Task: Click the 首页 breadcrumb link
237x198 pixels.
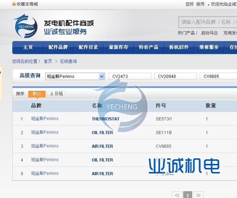Action: coord(48,62)
